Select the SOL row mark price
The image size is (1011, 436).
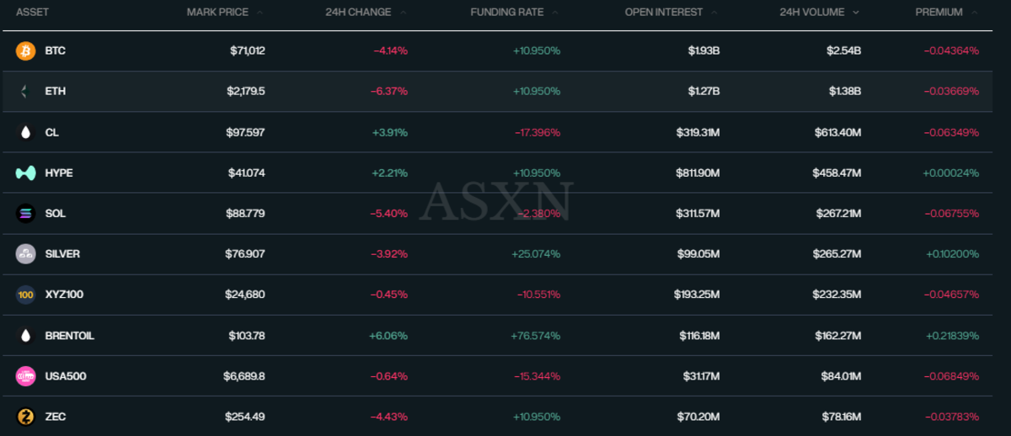(245, 214)
